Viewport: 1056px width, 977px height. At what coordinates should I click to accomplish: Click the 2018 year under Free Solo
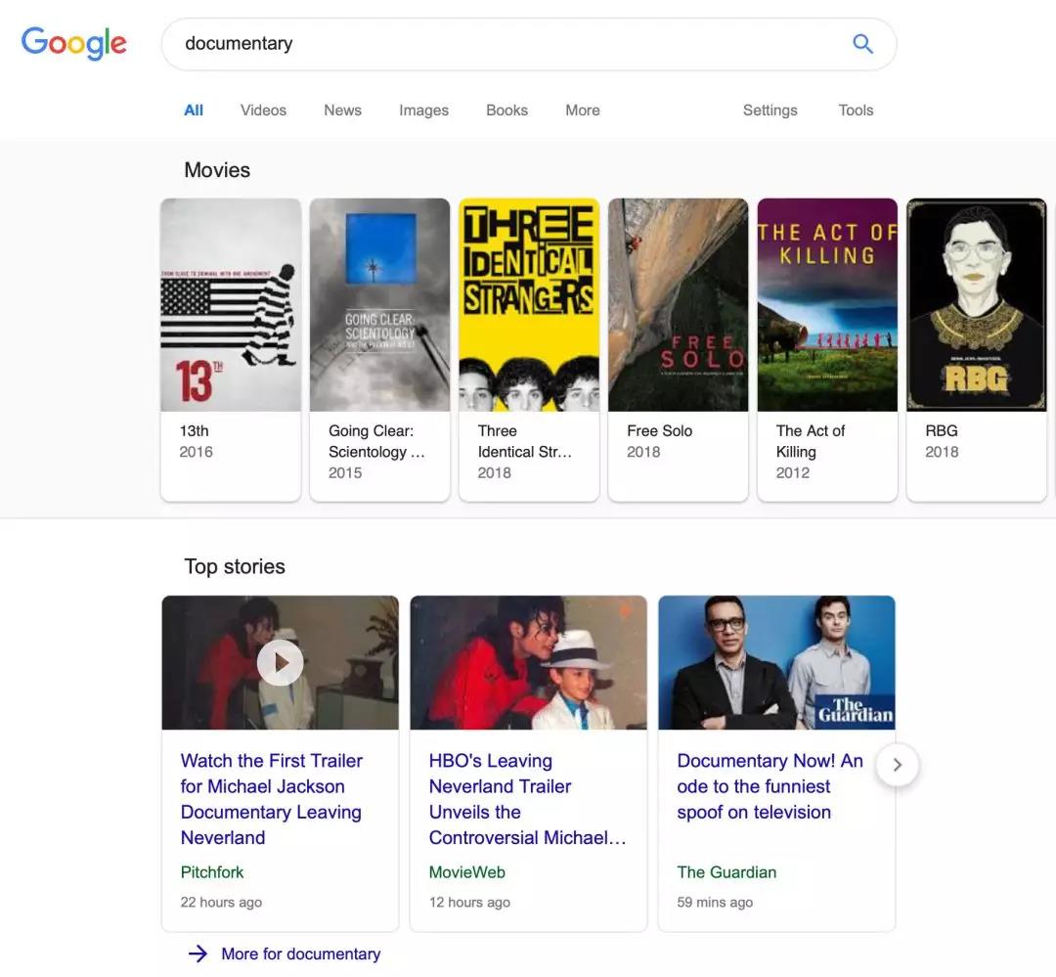point(643,452)
